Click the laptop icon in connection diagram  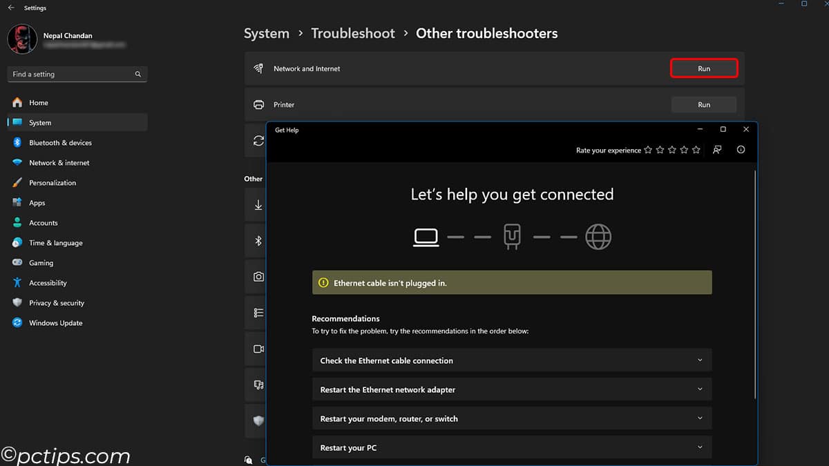click(426, 237)
